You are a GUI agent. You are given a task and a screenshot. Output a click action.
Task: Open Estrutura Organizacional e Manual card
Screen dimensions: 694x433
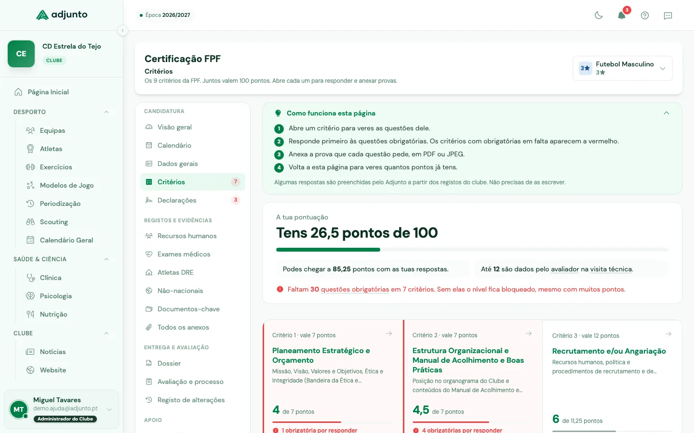pos(468,360)
